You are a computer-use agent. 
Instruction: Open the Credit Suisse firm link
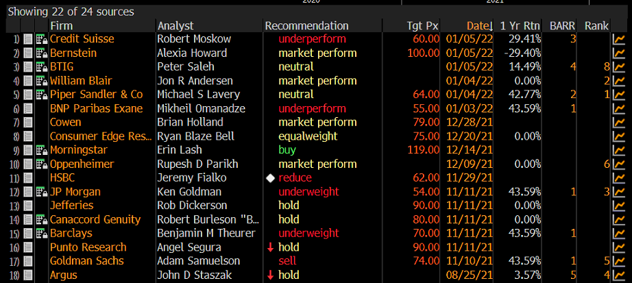82,39
